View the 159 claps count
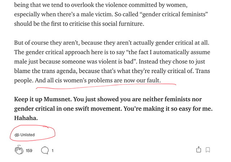The height and width of the screenshot is (162, 231). (x=29, y=151)
